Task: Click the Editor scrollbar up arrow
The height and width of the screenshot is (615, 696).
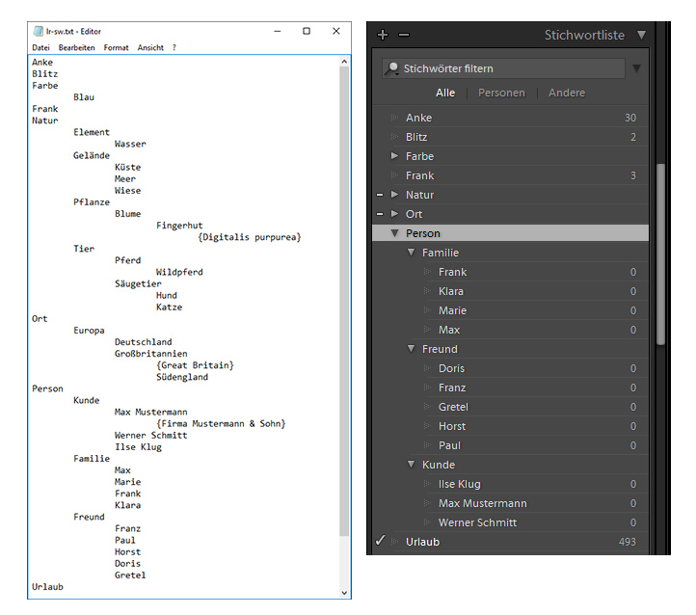Action: click(x=344, y=62)
